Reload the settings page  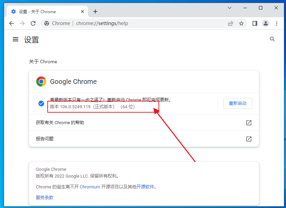point(33,23)
